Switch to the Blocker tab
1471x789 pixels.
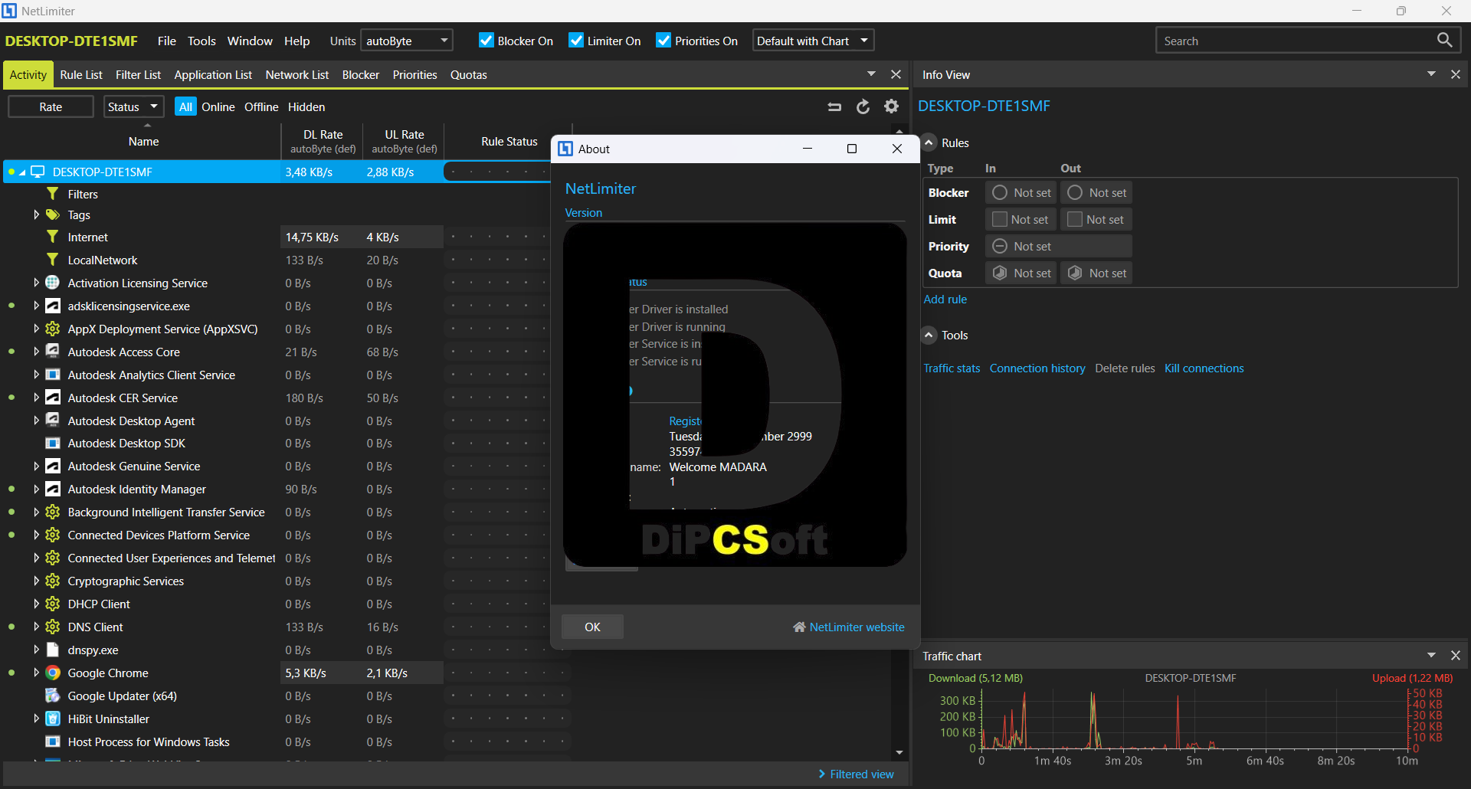point(361,74)
